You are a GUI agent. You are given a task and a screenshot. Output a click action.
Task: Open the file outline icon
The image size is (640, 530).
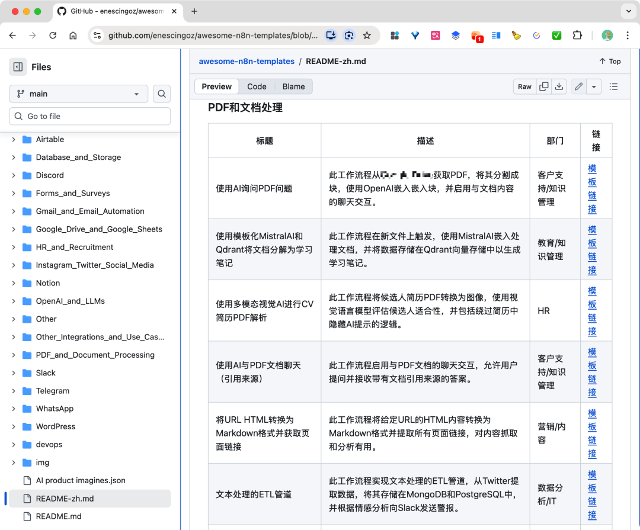tap(614, 86)
